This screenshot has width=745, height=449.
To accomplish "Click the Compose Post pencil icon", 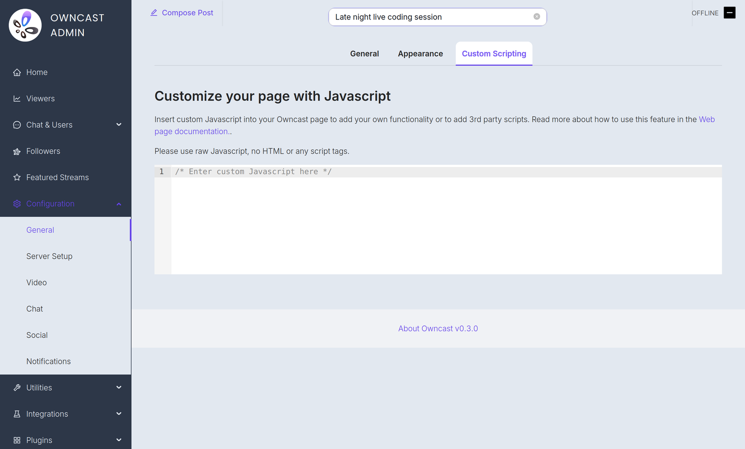I will click(x=154, y=13).
